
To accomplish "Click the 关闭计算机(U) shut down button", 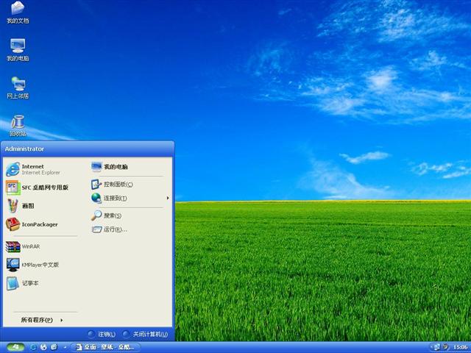I will tap(146, 334).
